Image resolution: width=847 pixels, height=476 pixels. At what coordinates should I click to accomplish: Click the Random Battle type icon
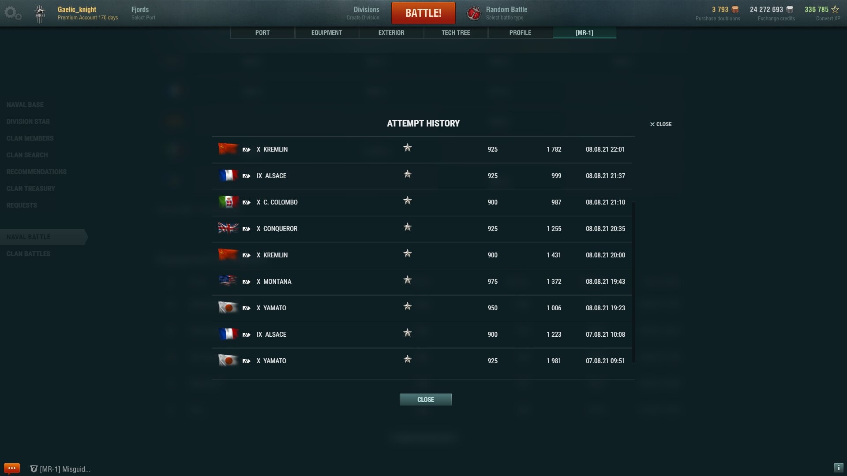pyautogui.click(x=474, y=13)
